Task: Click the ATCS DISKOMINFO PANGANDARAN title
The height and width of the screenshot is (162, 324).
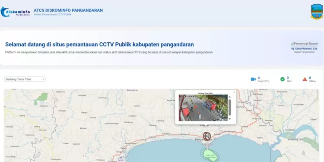Action: (68, 10)
